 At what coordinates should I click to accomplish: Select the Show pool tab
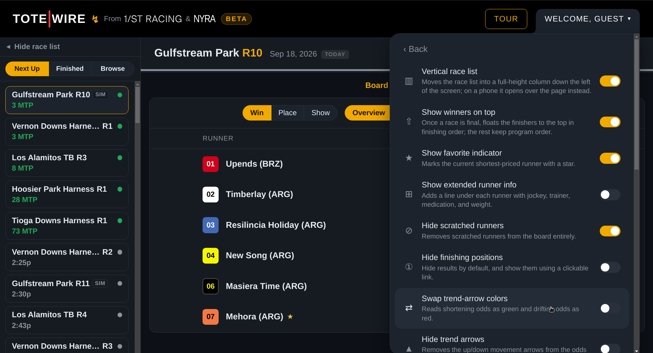[320, 113]
